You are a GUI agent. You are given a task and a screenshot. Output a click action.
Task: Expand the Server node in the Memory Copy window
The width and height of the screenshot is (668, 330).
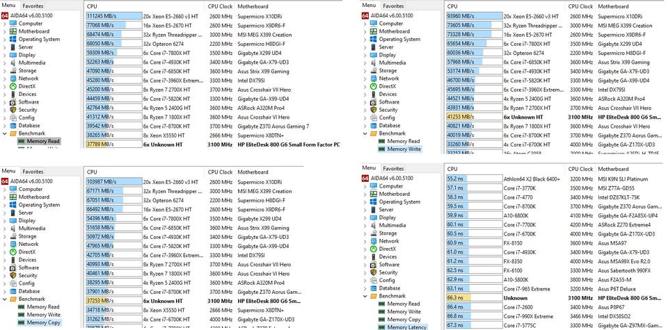pos(4,213)
